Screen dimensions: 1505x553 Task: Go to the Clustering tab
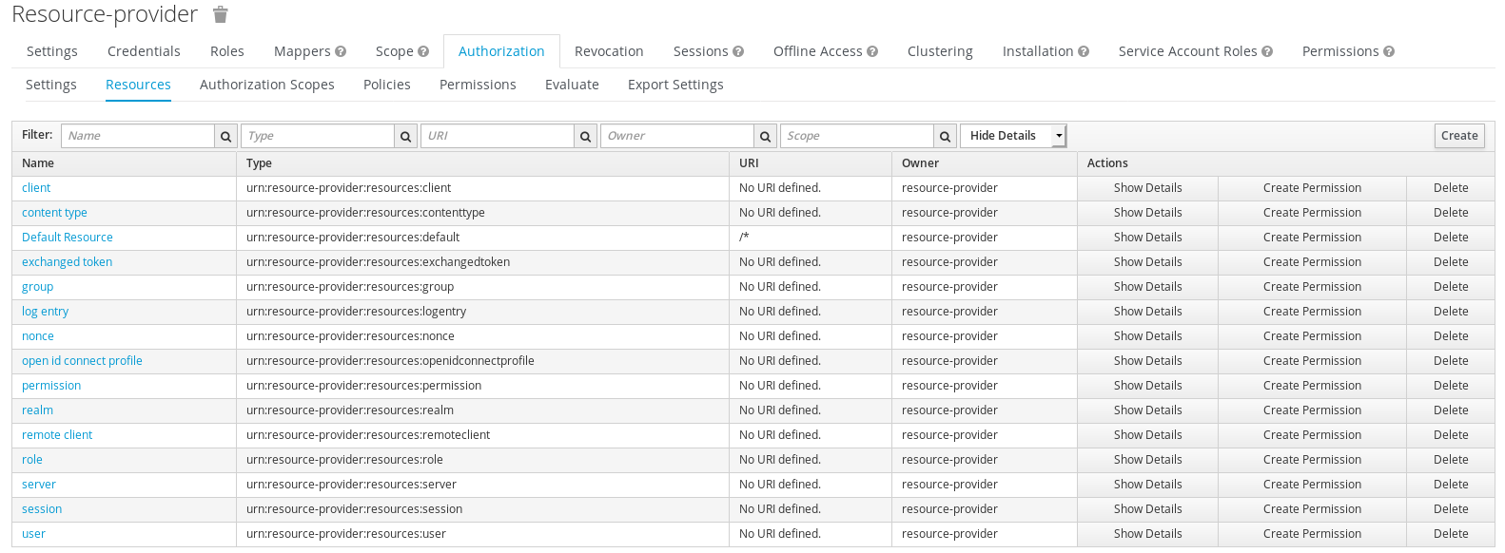coord(940,51)
